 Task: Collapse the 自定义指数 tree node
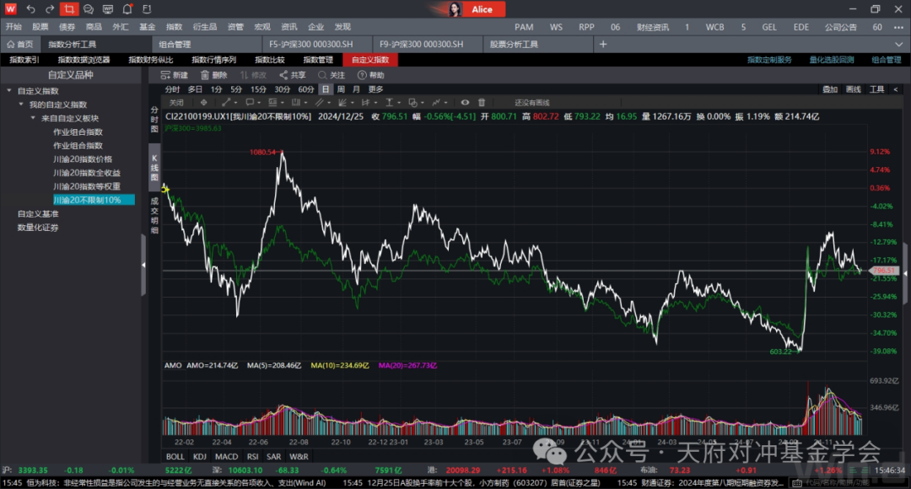click(9, 91)
